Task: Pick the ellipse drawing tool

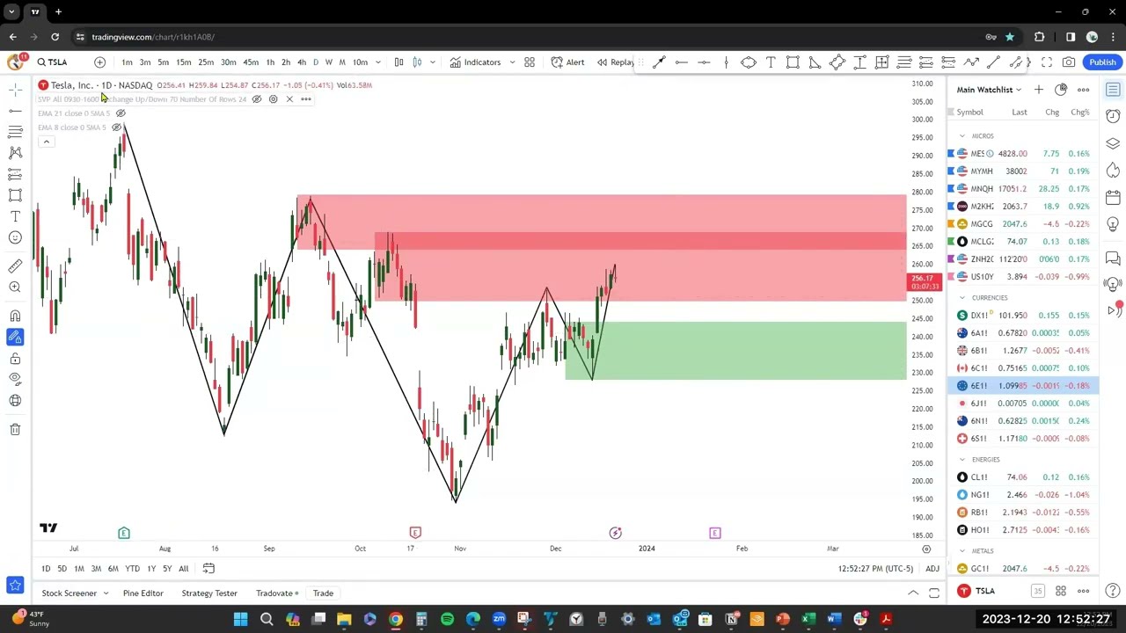Action: 749,62
